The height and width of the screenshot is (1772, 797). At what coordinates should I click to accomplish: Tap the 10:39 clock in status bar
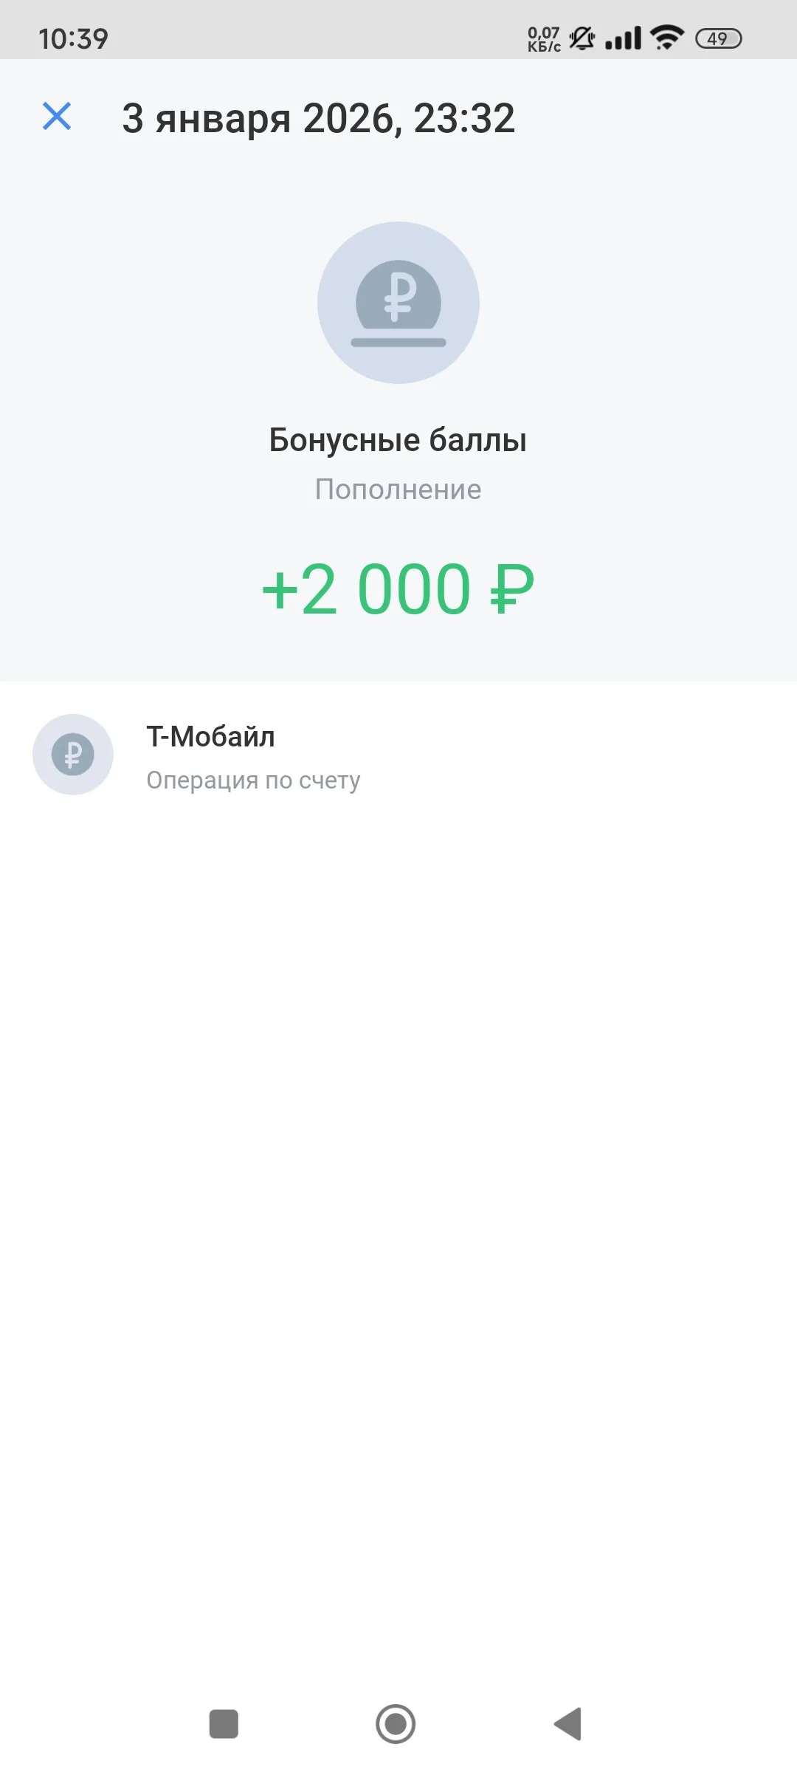click(x=73, y=38)
